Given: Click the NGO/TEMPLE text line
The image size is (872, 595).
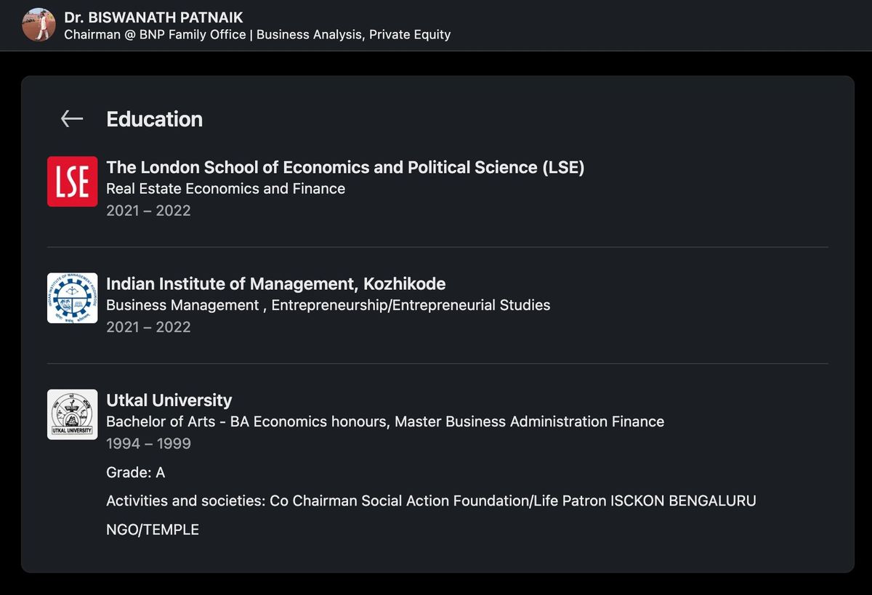Looking at the screenshot, I should click(x=153, y=529).
